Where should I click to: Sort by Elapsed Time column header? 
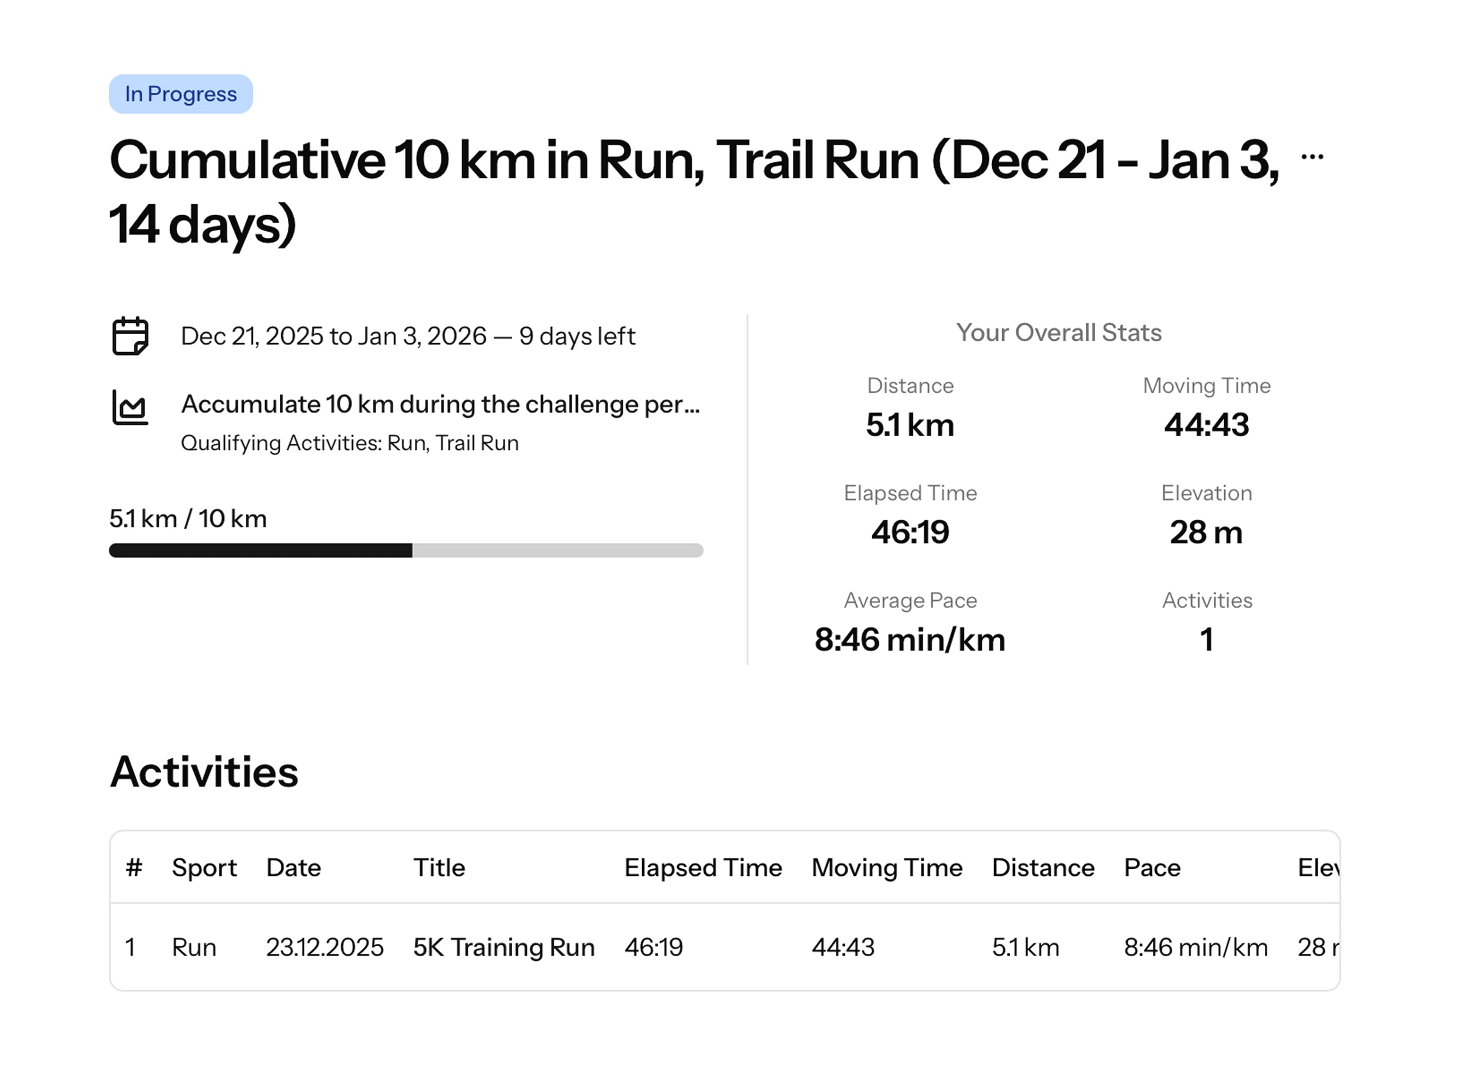coord(703,867)
